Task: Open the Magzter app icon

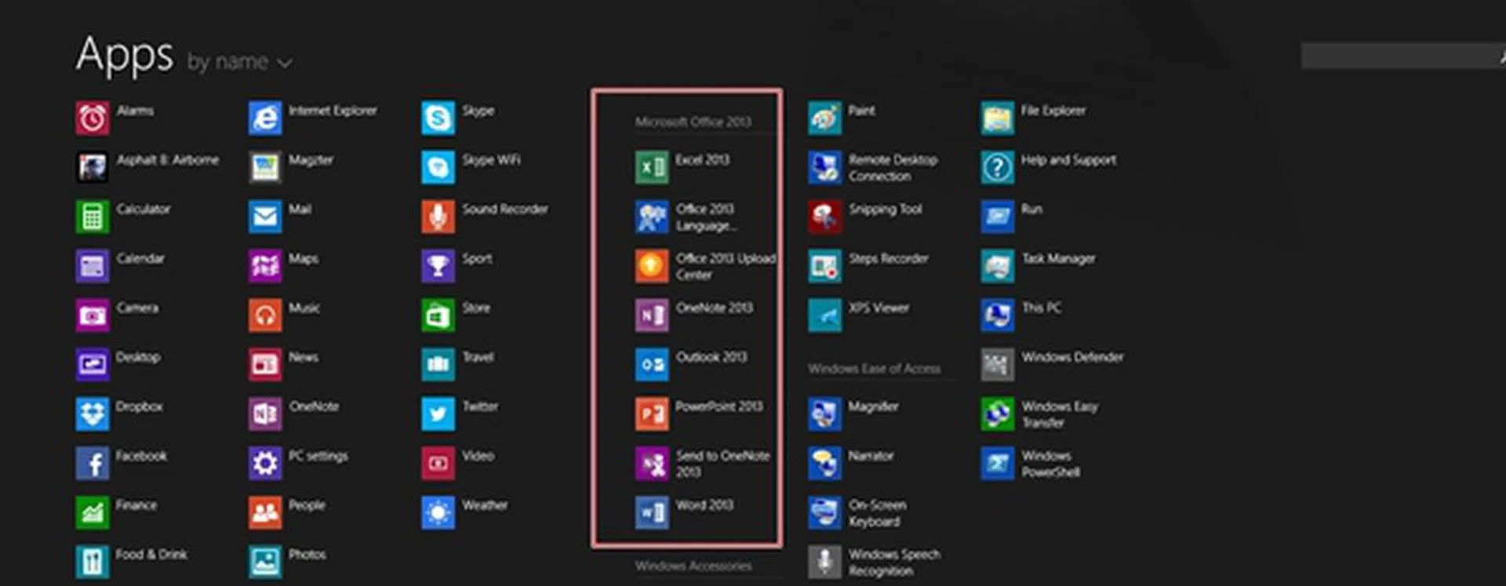Action: click(265, 168)
